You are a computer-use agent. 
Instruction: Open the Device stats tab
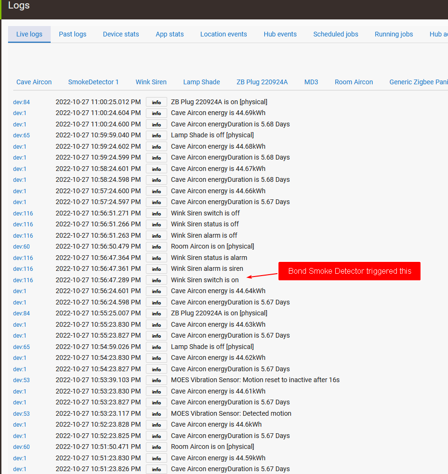pos(121,34)
